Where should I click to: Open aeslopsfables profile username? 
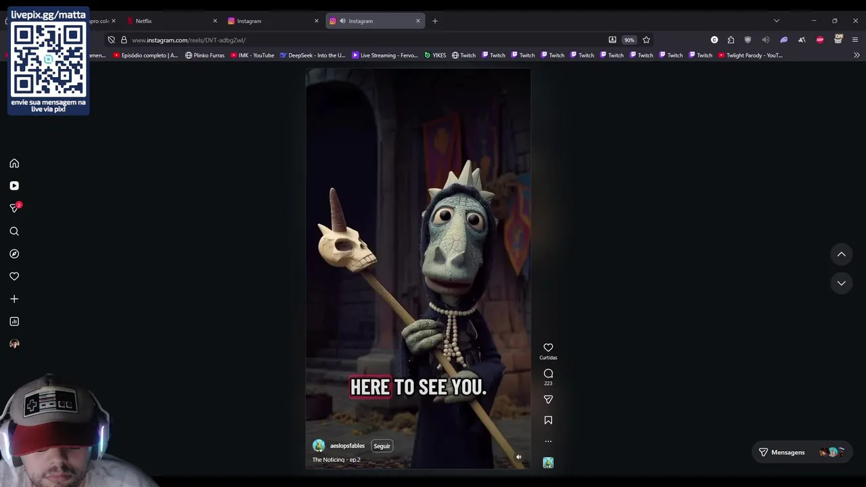point(347,446)
